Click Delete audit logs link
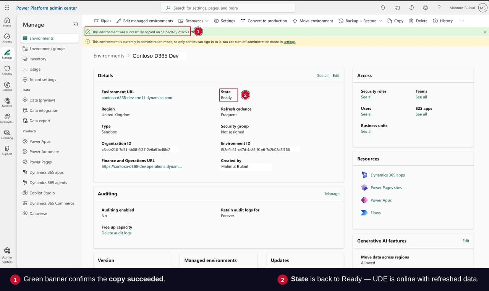This screenshot has width=489, height=291. [117, 233]
